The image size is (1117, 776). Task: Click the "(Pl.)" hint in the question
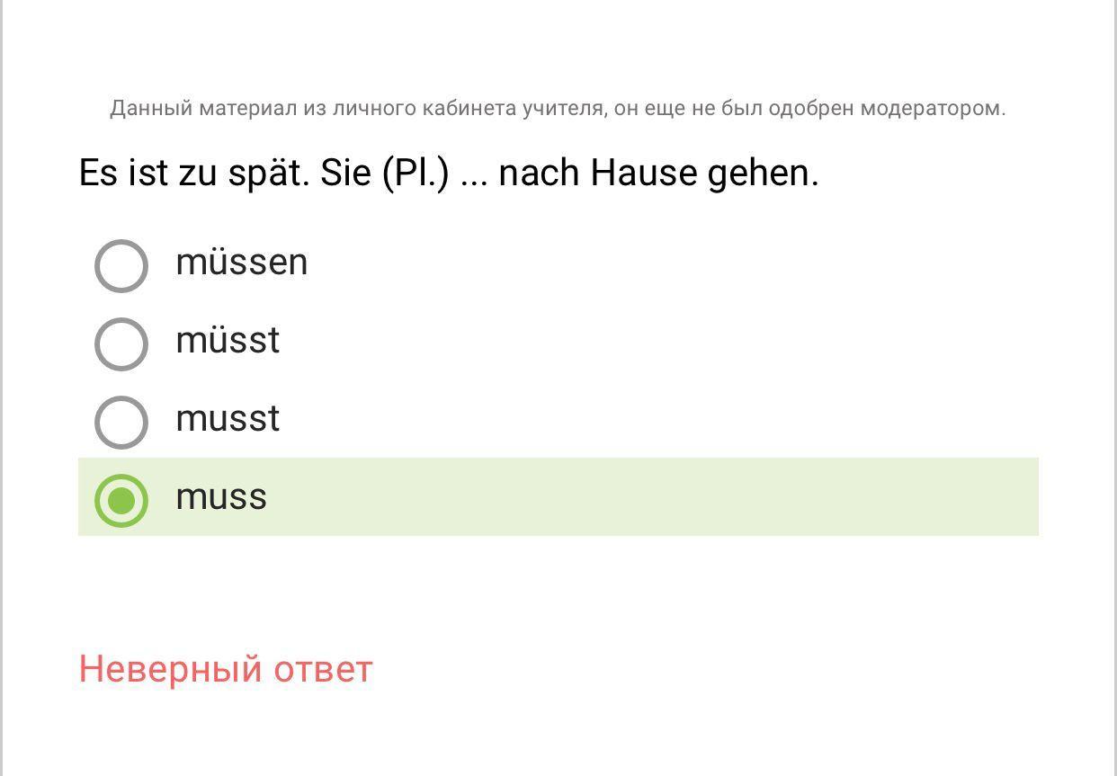(x=415, y=173)
